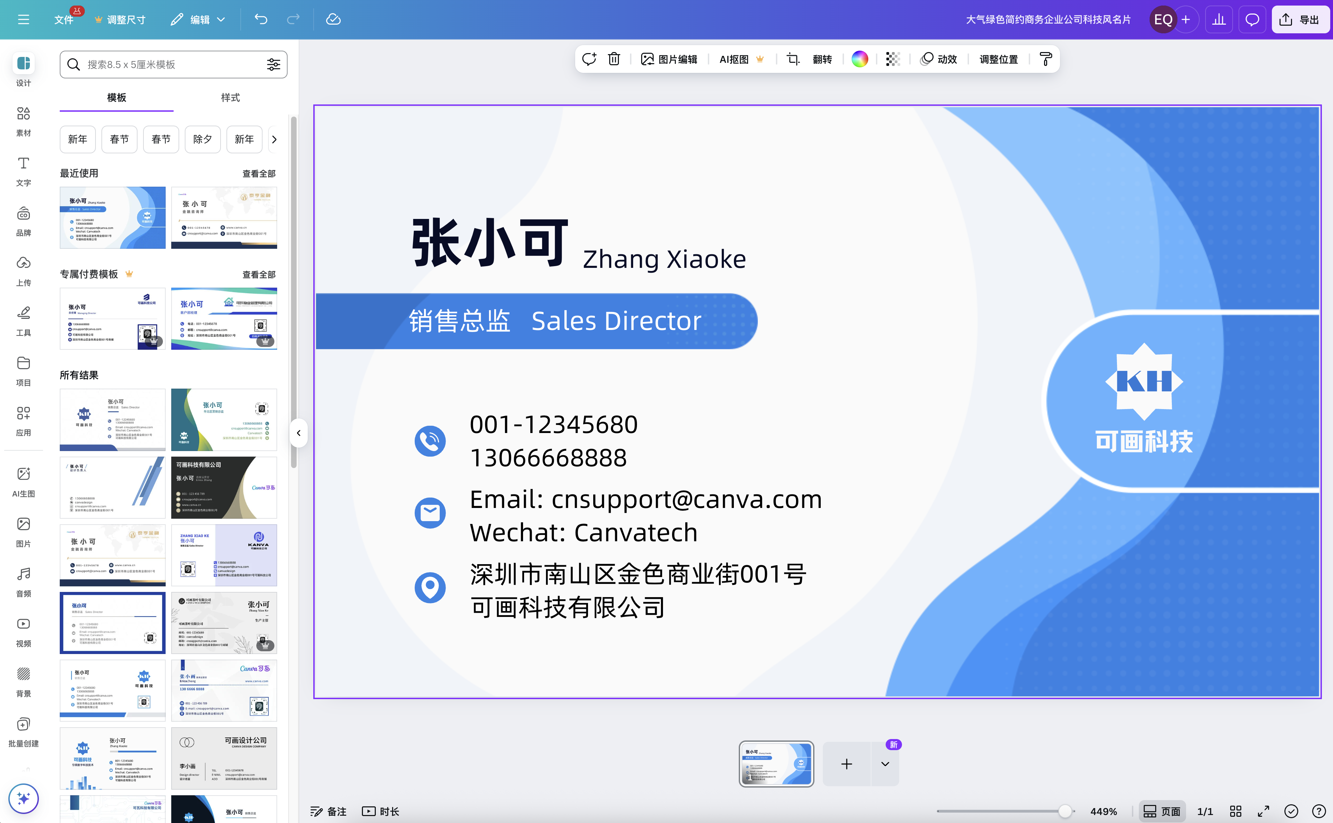Open the hamburger main menu

[x=23, y=19]
